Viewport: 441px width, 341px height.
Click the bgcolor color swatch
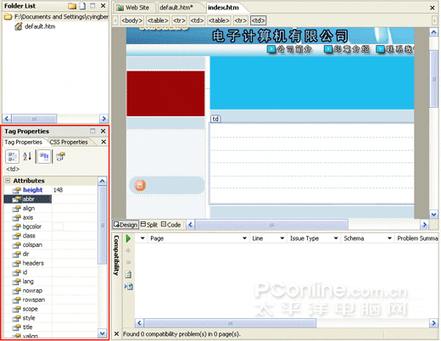[x=58, y=226]
